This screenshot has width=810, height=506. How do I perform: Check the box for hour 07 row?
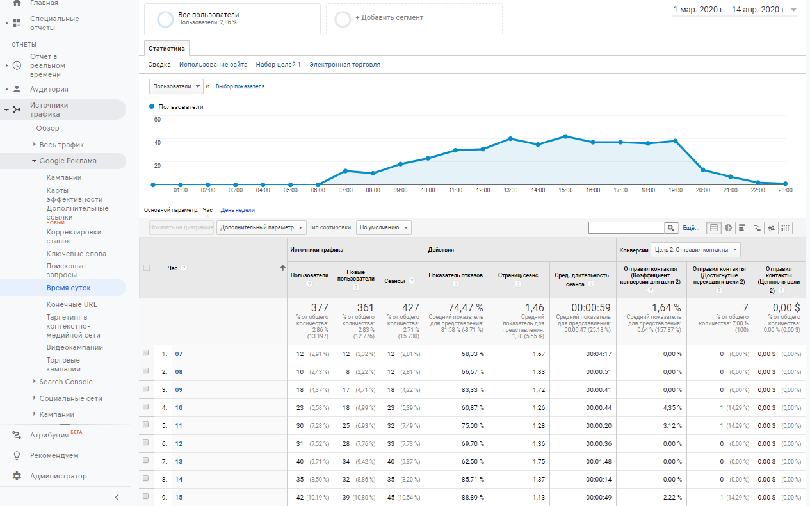(x=146, y=353)
